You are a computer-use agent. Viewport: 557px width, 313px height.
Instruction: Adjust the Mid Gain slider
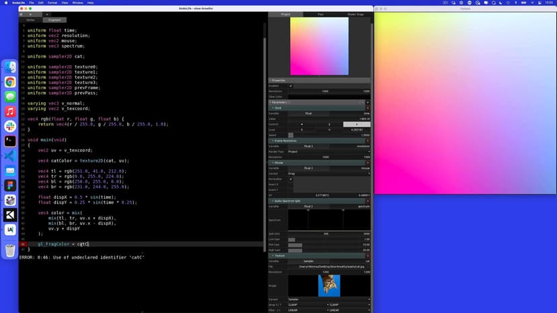coord(329,244)
